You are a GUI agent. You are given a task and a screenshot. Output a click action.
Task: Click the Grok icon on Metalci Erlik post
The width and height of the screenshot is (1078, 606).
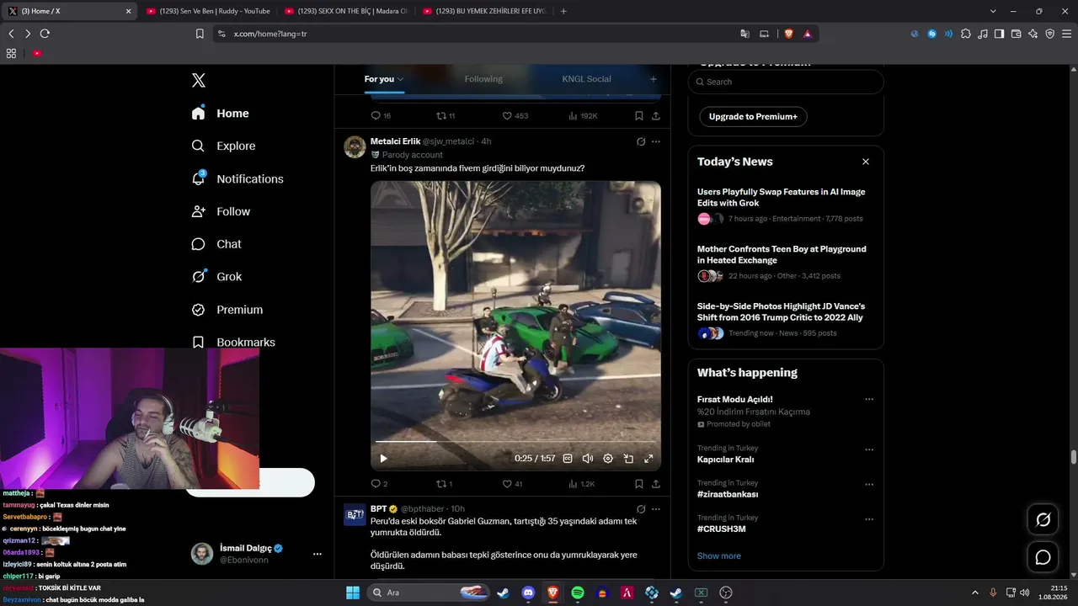coord(641,141)
